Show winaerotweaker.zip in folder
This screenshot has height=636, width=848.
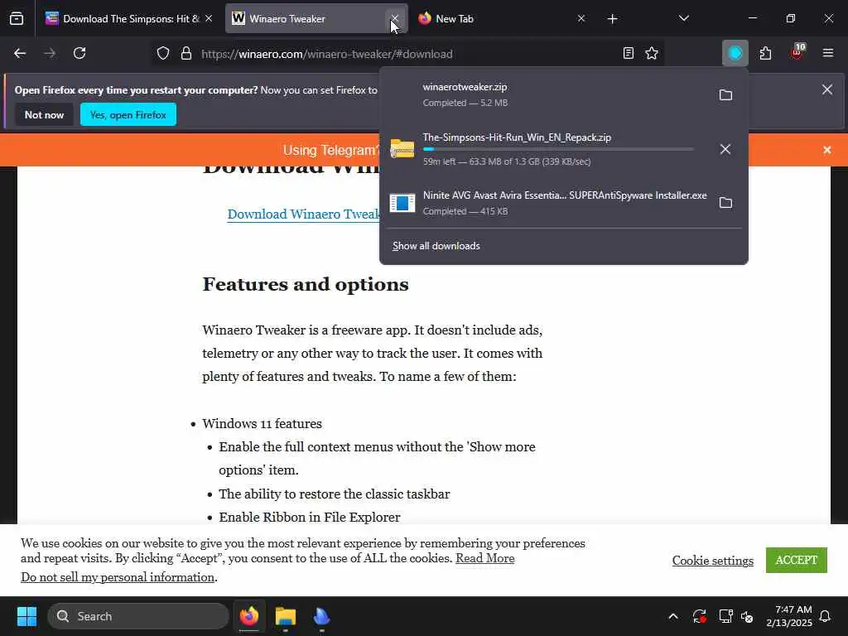[725, 95]
